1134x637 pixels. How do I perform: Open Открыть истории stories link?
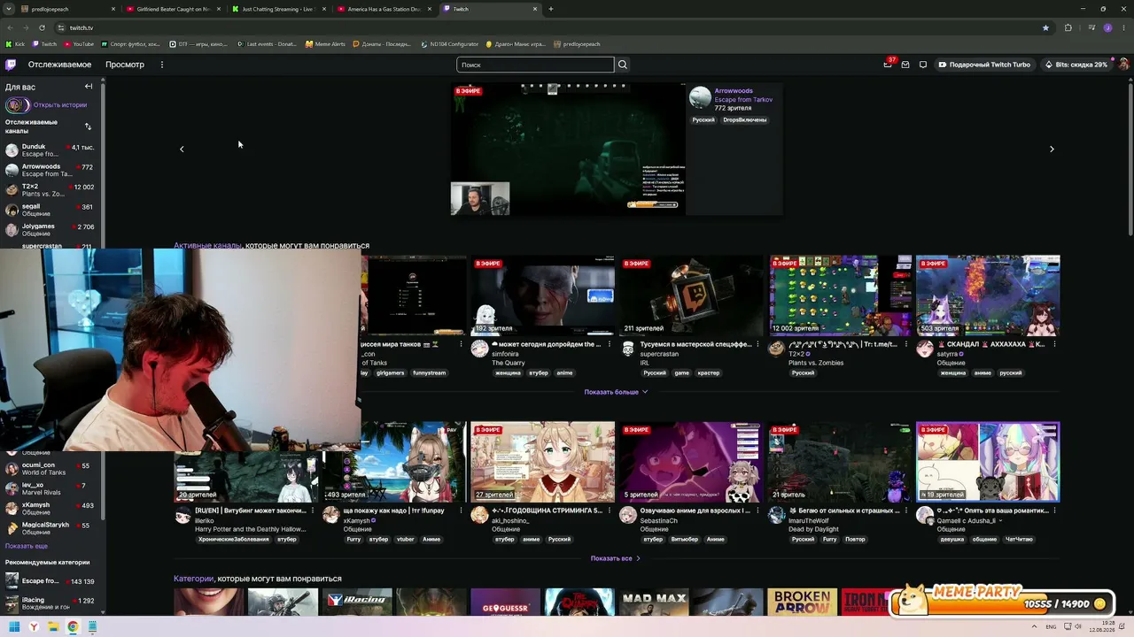point(60,105)
